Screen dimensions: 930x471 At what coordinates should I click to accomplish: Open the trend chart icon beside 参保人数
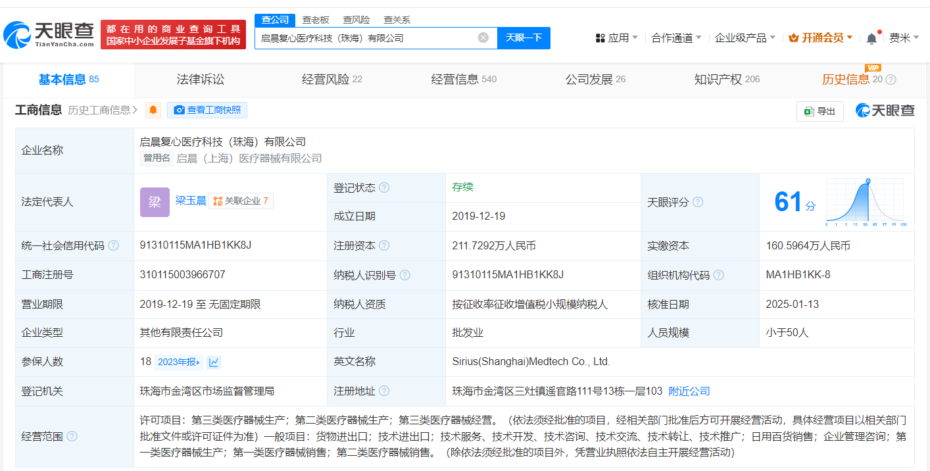pyautogui.click(x=214, y=362)
